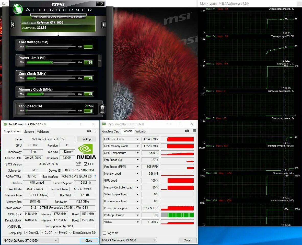Click Afterburner GPU temperature monitoring graph
Viewport: 302px width, 245px height.
pos(250,50)
